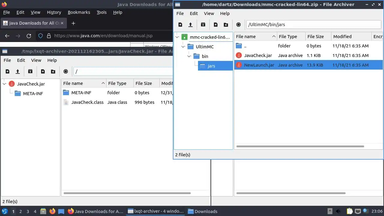Click red Java icon of NewLaunch.jar row
Image resolution: width=384 pixels, height=216 pixels.
click(239, 65)
